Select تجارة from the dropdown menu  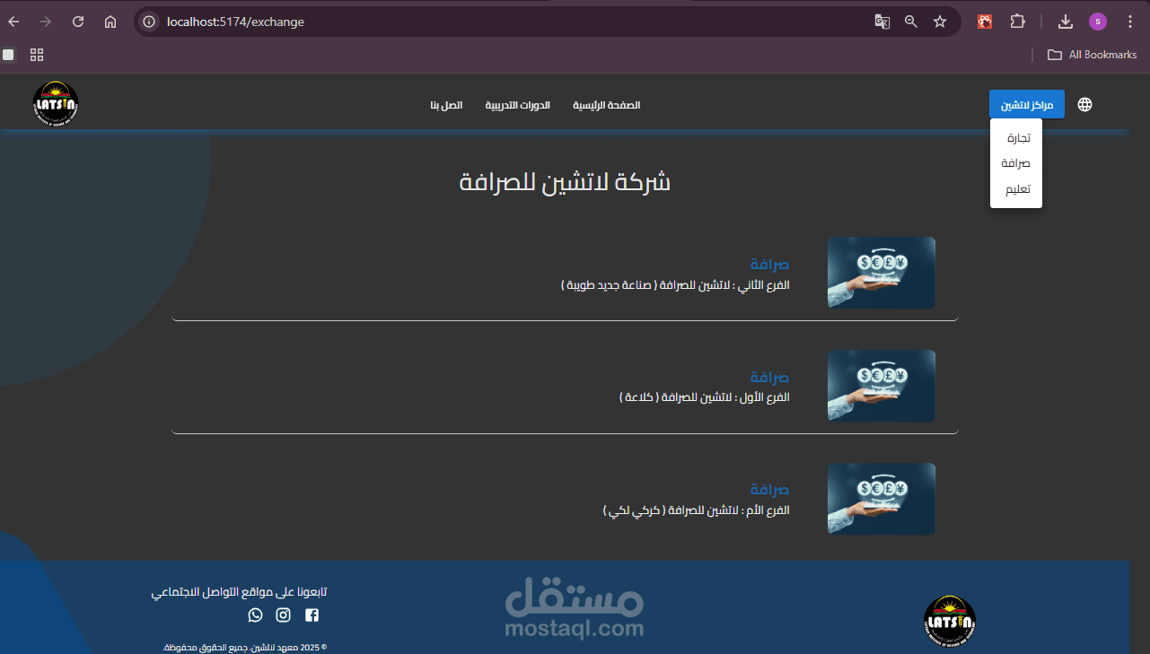[1017, 138]
